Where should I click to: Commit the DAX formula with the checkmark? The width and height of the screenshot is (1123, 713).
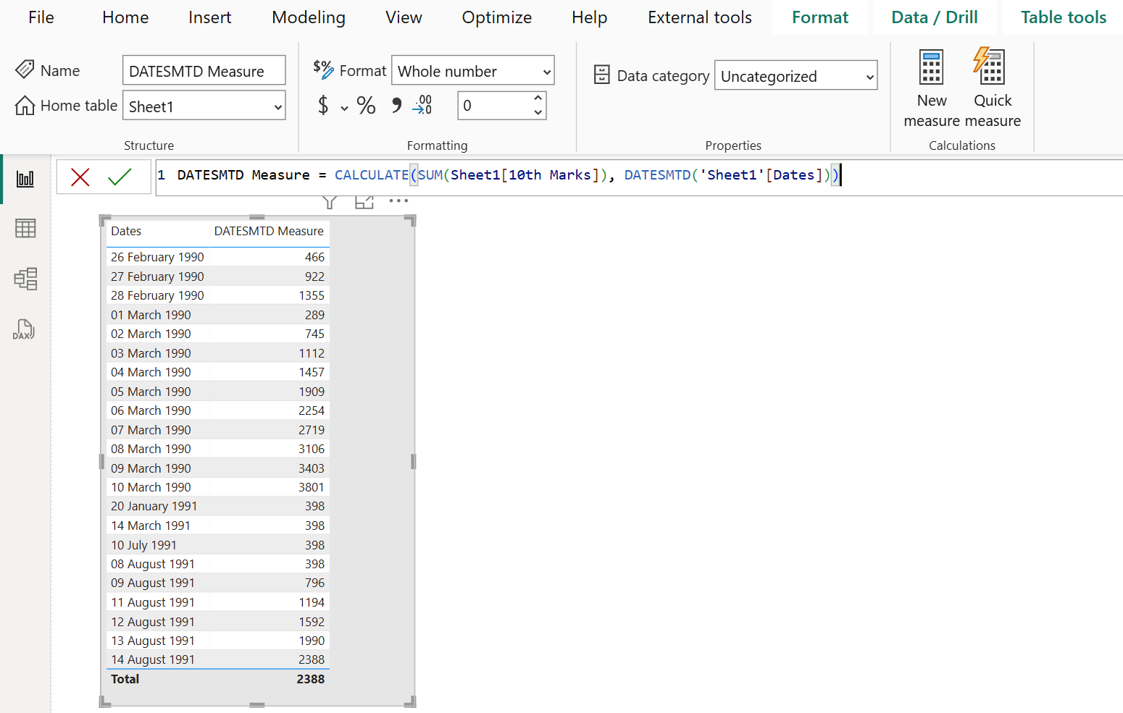click(122, 177)
